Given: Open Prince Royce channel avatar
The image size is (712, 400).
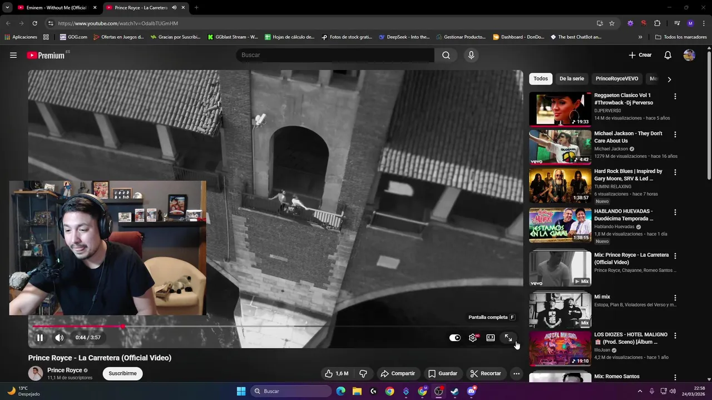Looking at the screenshot, I should pyautogui.click(x=36, y=373).
